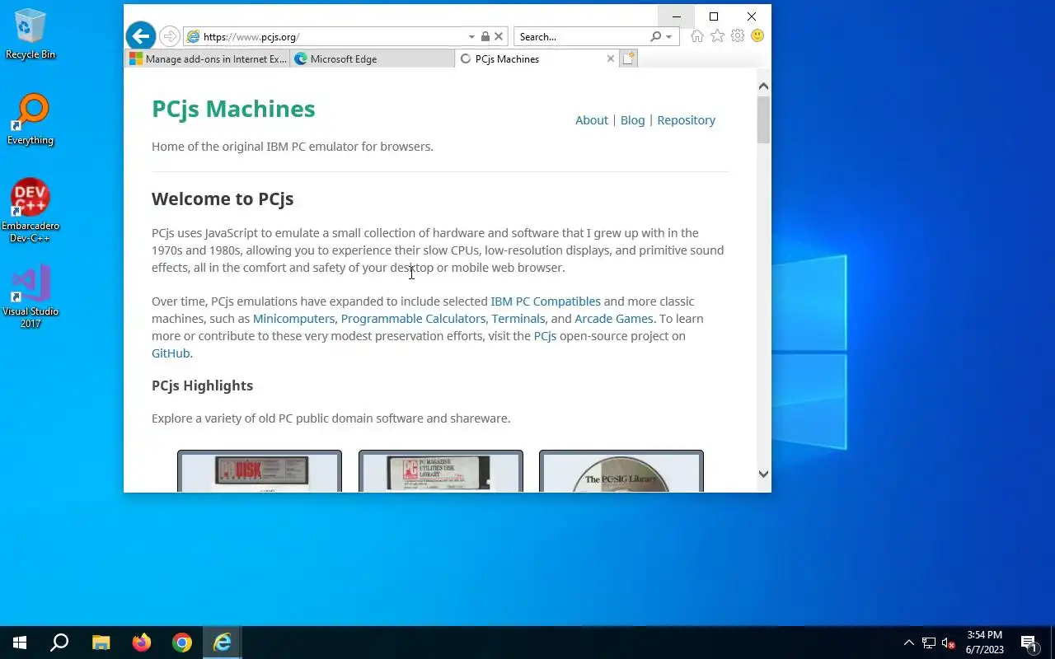Viewport: 1055px width, 659px height.
Task: Open the PC Magazine Utilities Disk thumbnail
Action: [441, 471]
